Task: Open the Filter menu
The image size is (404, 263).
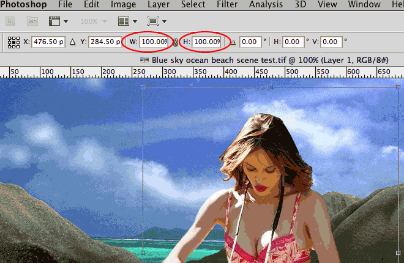Action: 227,4
